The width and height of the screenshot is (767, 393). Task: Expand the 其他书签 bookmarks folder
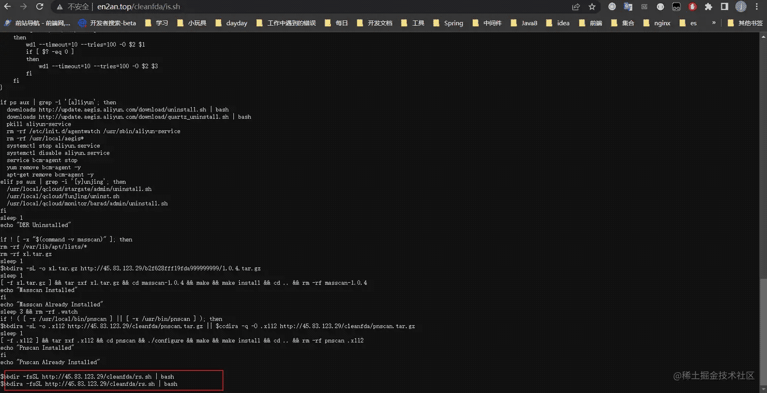click(x=745, y=23)
